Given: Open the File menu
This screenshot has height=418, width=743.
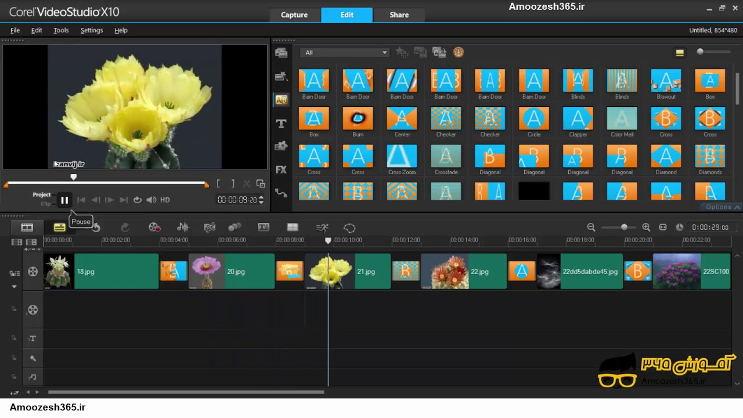Looking at the screenshot, I should pos(15,30).
